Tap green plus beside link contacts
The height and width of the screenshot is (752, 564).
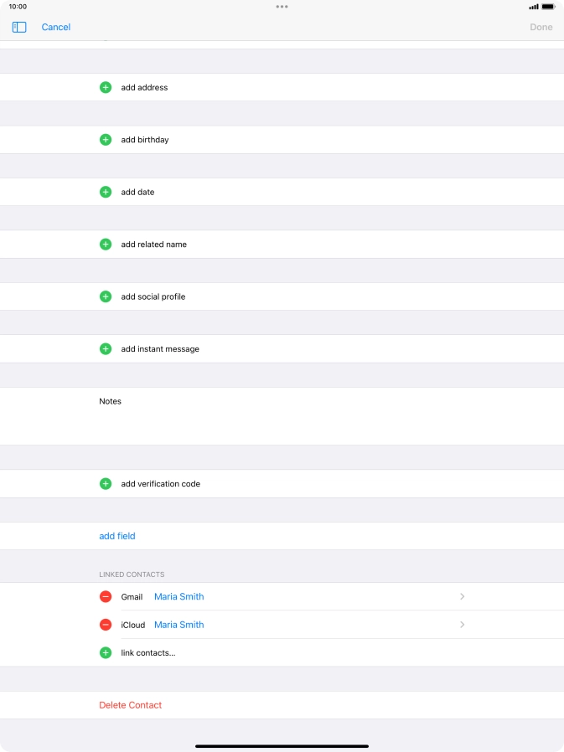click(x=106, y=652)
